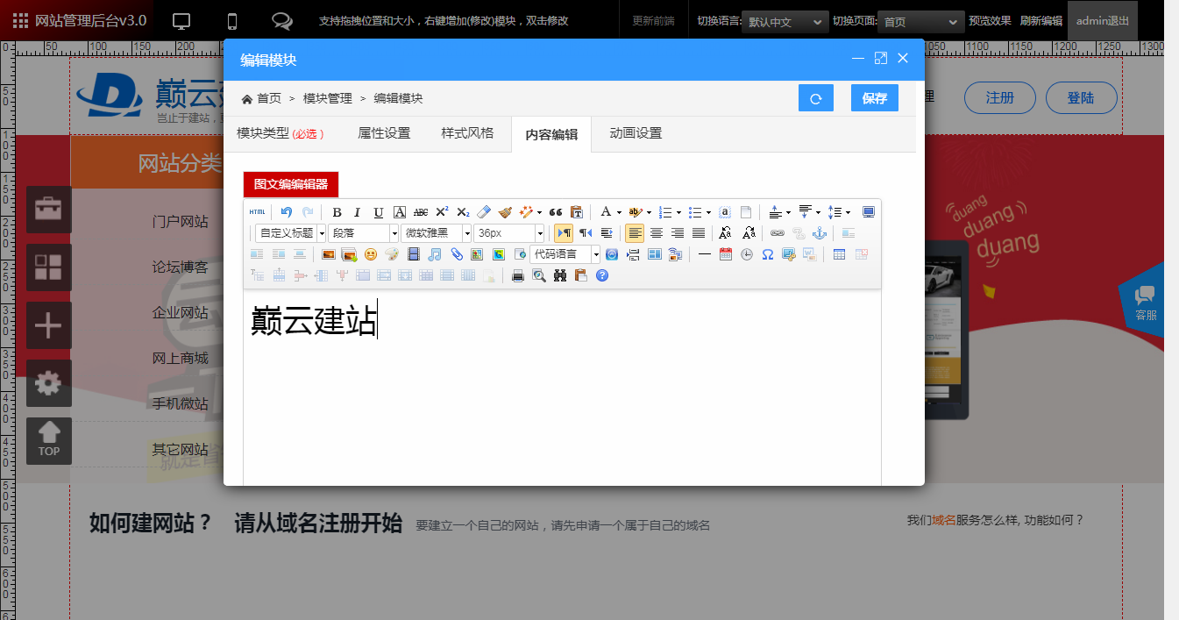
Task: Enable center text alignment
Action: (657, 232)
